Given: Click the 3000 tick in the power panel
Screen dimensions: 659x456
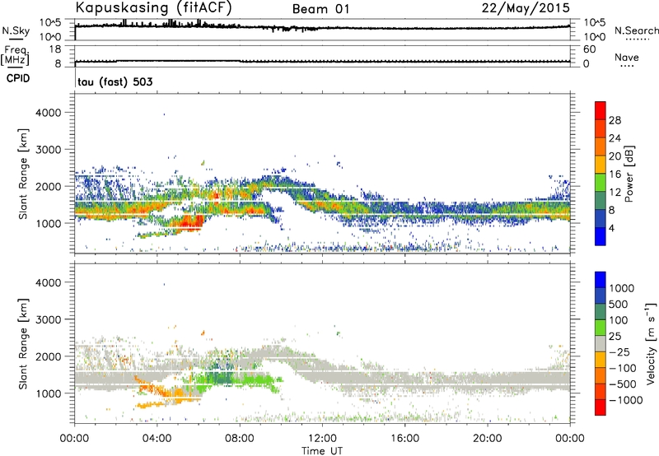Looking at the screenshot, I should pos(49,150).
